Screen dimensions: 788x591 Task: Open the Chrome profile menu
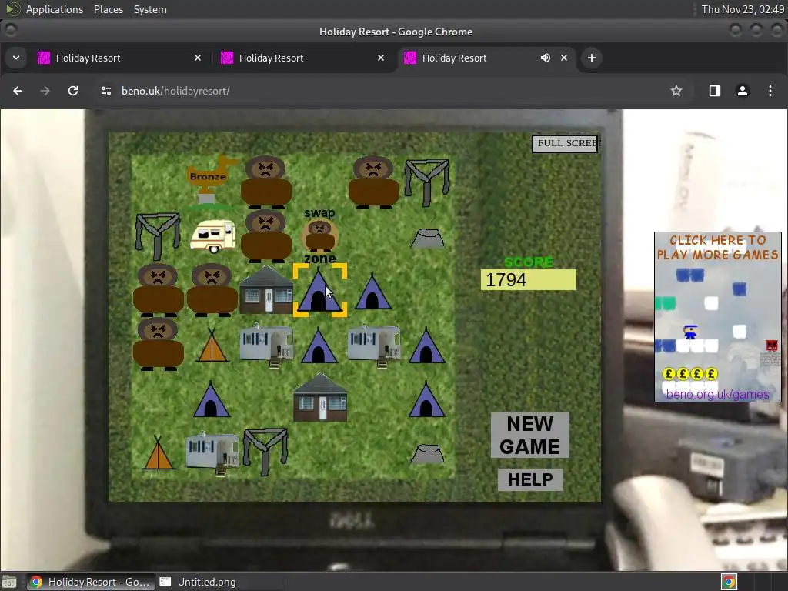point(743,91)
